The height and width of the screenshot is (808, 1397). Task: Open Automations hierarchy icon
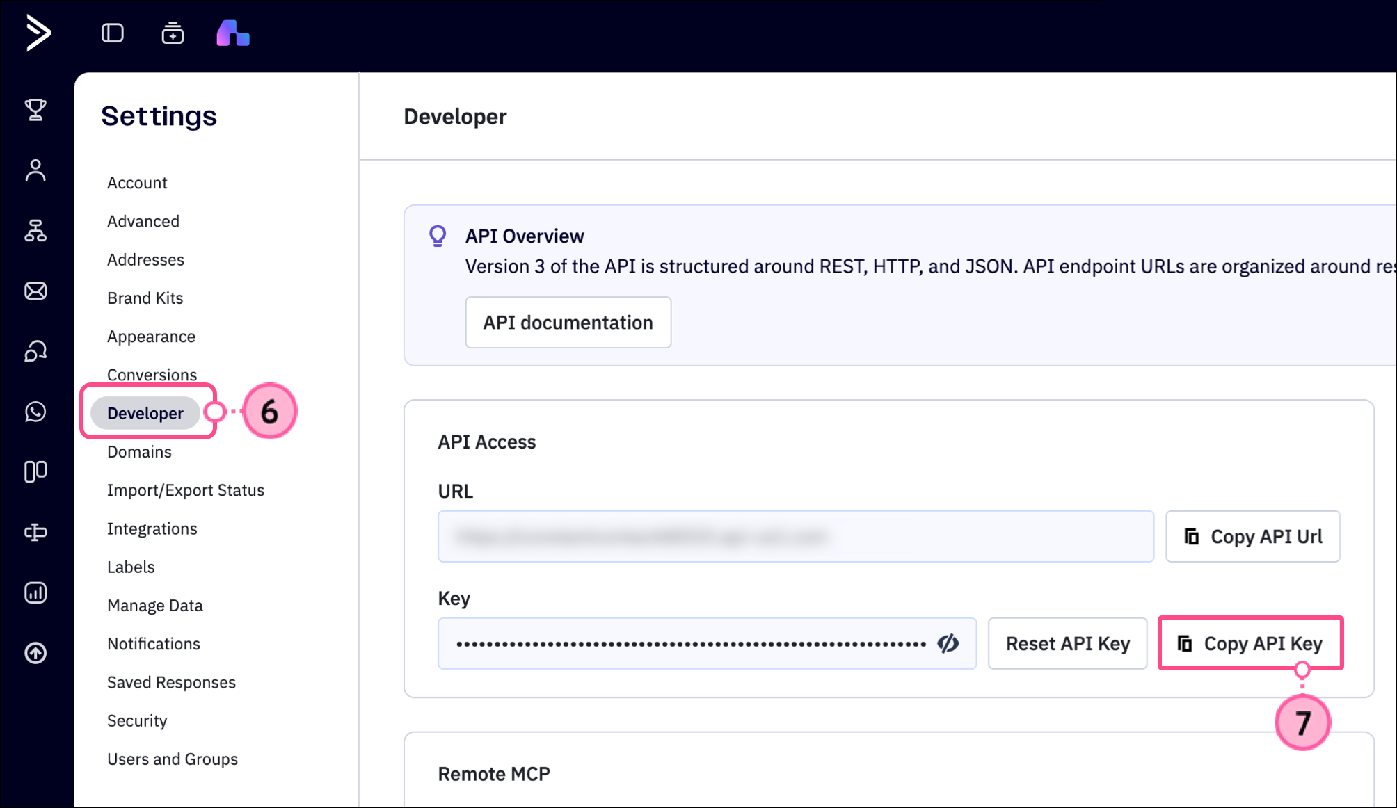35,230
